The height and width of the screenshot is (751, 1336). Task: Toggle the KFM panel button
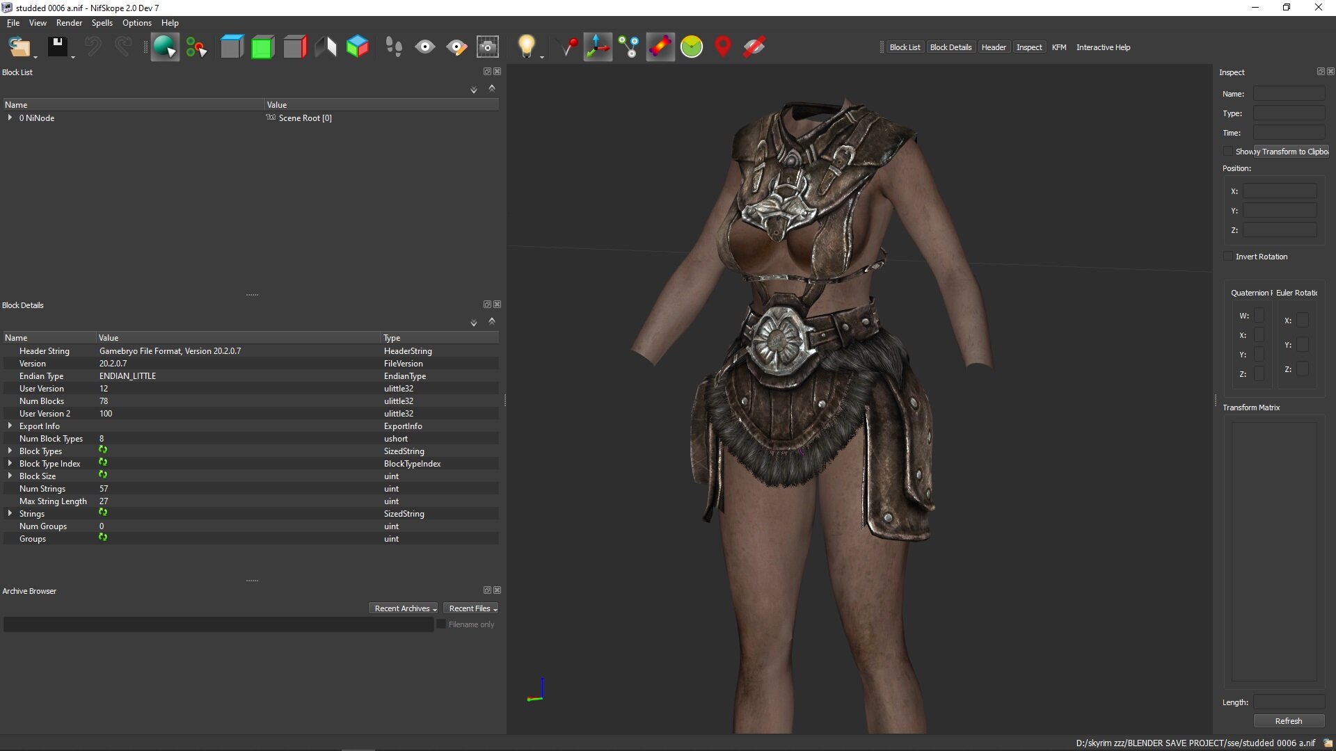tap(1059, 47)
